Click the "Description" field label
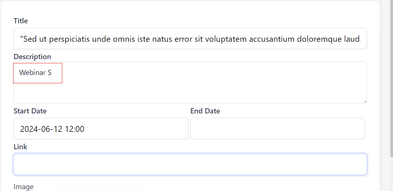The image size is (393, 191). [x=32, y=57]
